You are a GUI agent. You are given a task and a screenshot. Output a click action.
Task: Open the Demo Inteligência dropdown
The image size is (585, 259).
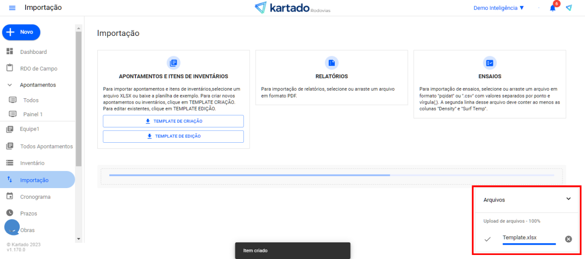coord(499,8)
